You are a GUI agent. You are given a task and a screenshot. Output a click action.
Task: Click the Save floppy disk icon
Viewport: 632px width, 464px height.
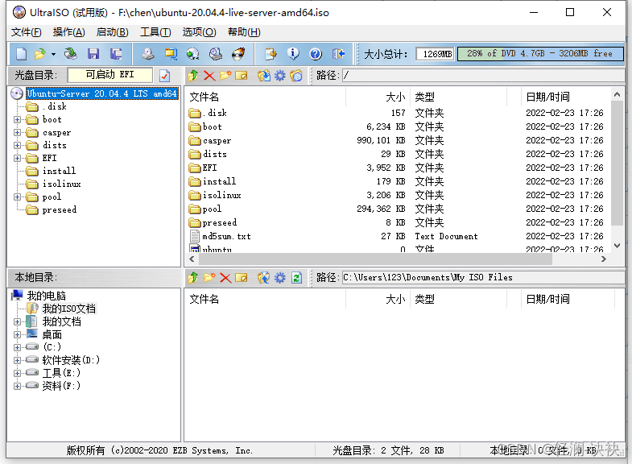coord(93,54)
